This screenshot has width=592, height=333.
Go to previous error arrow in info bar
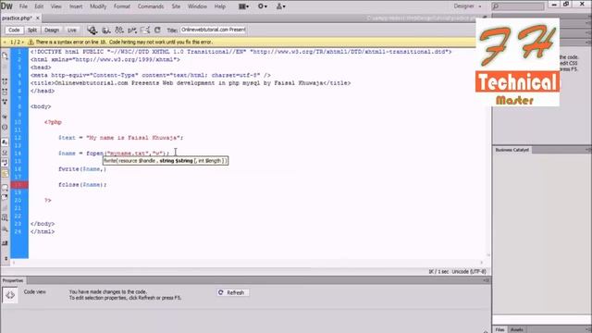point(5,43)
